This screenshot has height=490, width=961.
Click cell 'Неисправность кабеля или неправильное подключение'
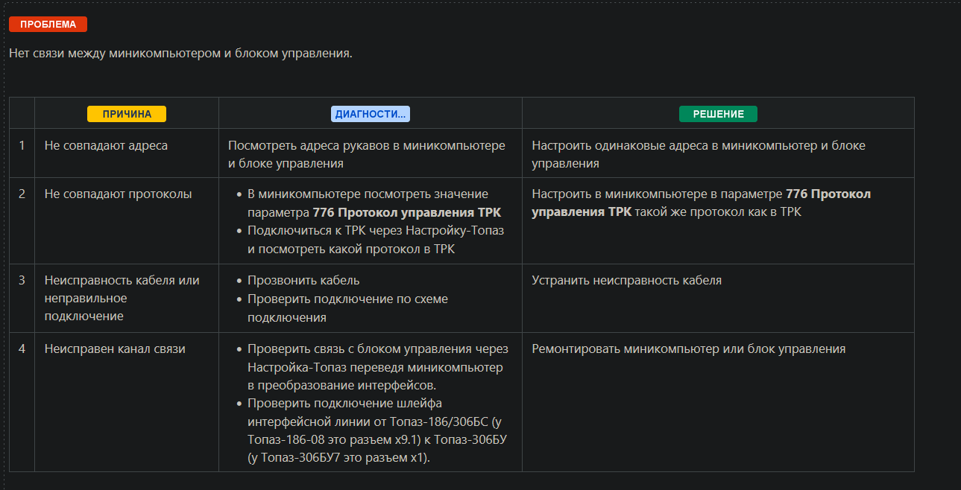[127, 298]
